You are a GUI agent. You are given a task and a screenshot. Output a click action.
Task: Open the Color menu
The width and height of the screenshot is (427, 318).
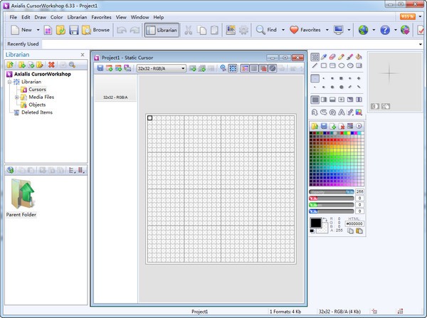[56, 17]
